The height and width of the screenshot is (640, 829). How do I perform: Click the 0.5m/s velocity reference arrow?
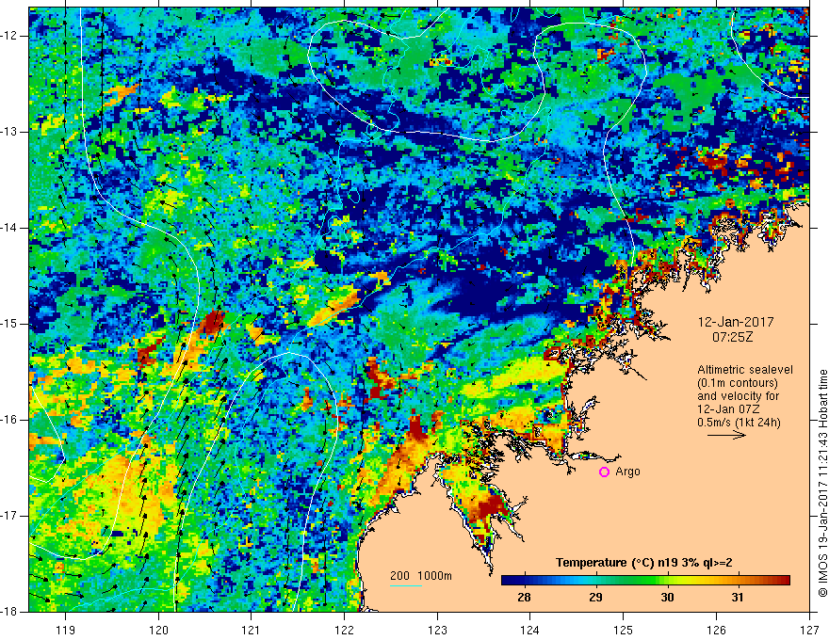(726, 435)
